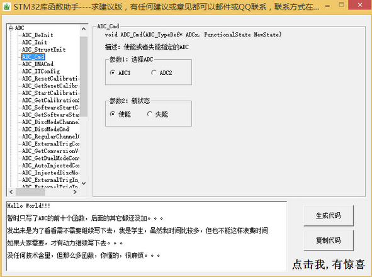372x277 pixels.
Task: Minimize the STM32 helper window
Action: click(328, 5)
